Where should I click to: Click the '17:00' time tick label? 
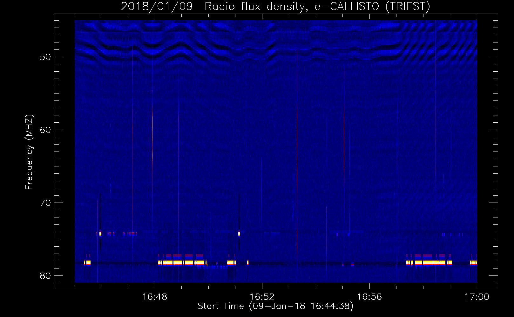[x=477, y=297]
